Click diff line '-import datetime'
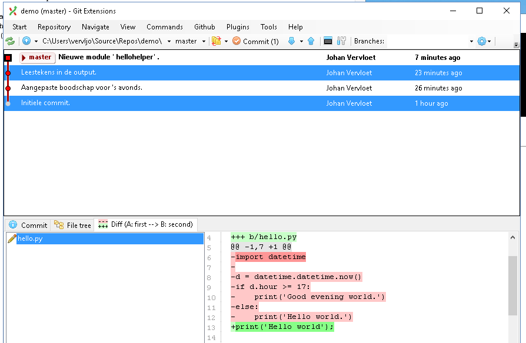Image resolution: width=526 pixels, height=343 pixels. click(x=268, y=257)
